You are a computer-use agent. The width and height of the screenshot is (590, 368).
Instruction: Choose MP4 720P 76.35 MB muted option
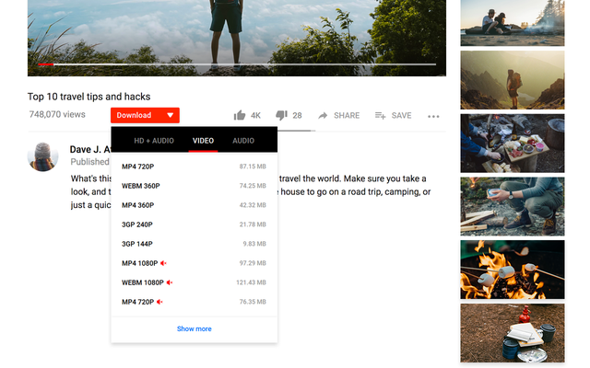coord(195,302)
